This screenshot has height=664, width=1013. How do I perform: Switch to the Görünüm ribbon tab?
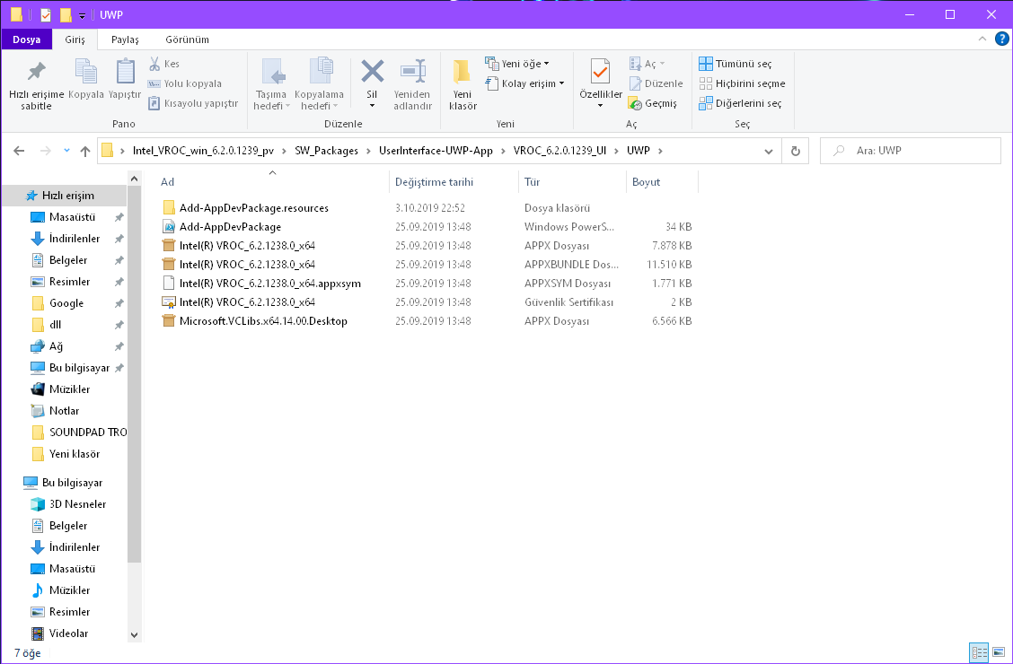pyautogui.click(x=188, y=39)
